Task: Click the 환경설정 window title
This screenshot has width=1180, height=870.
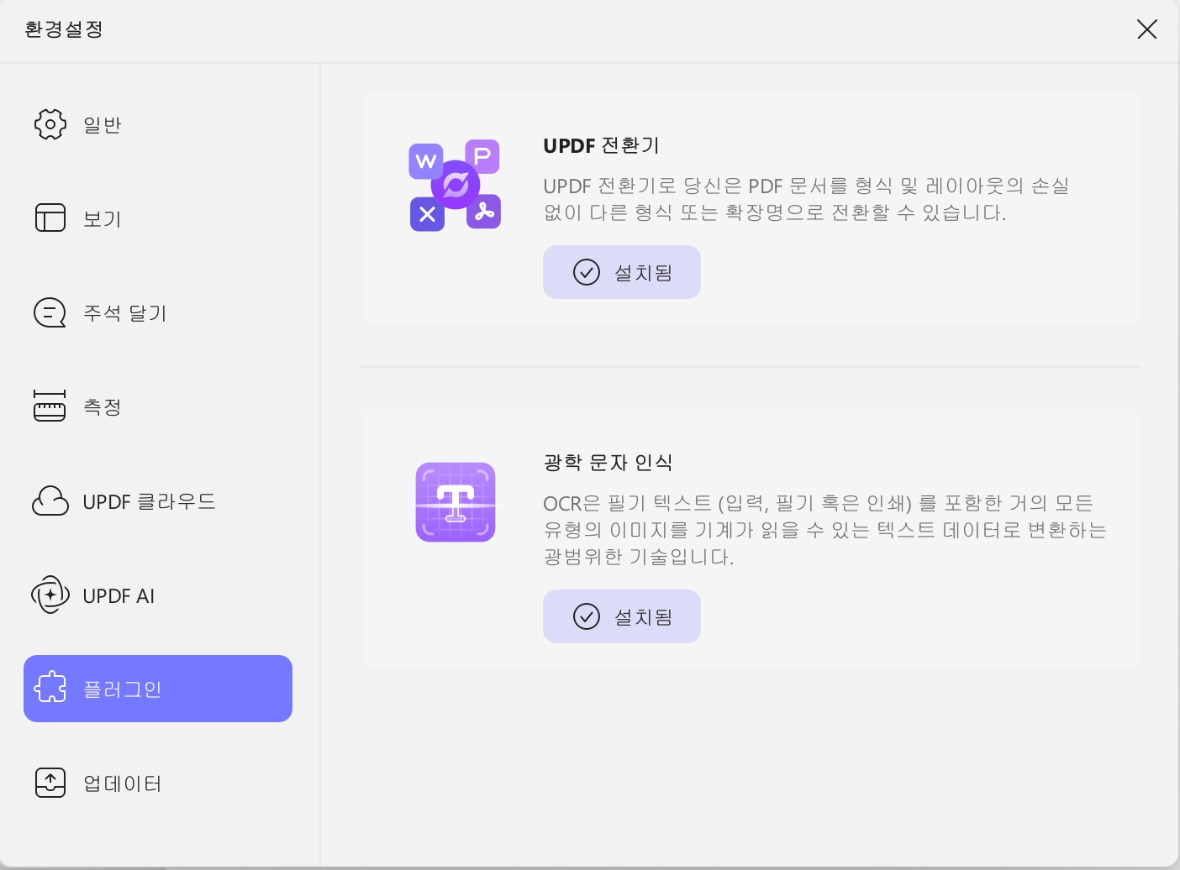Action: tap(64, 29)
